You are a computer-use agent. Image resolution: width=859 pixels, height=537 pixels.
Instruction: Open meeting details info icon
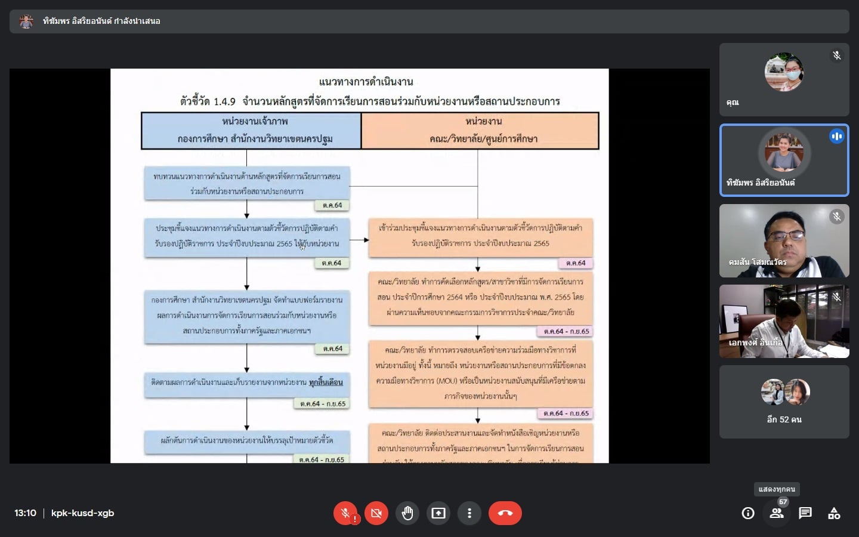click(748, 513)
